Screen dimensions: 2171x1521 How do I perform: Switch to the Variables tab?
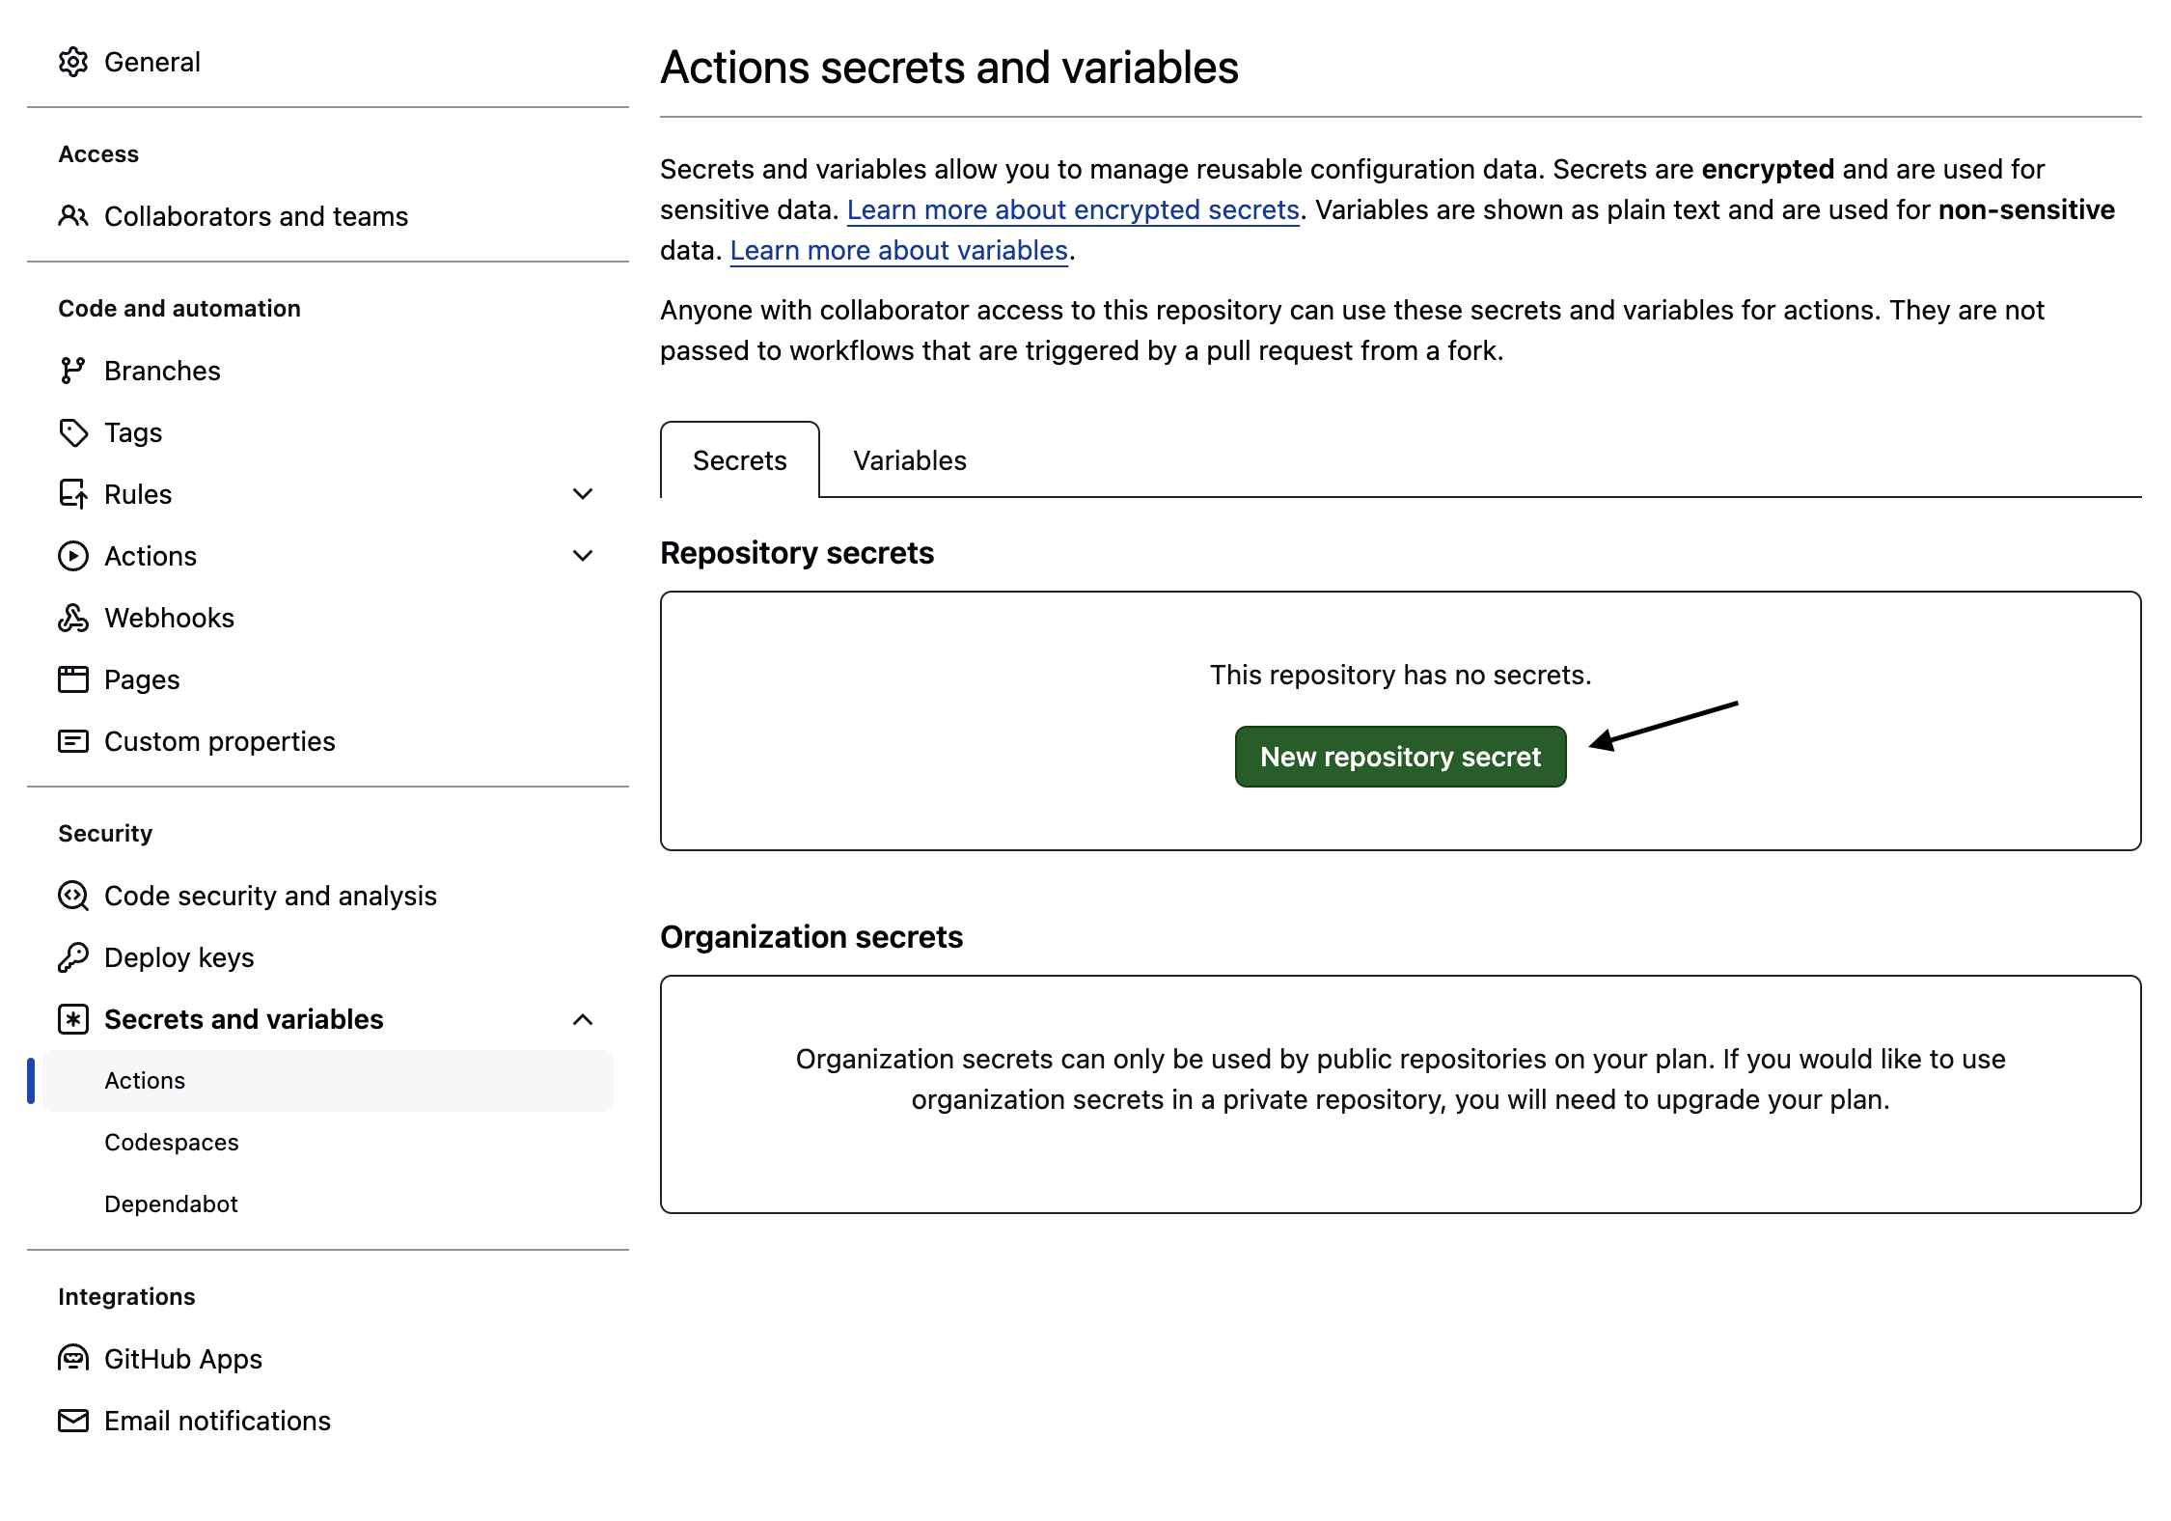point(908,460)
